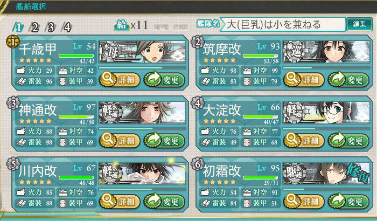Click the 水母 type badge on 千歳甲

[x=109, y=52]
